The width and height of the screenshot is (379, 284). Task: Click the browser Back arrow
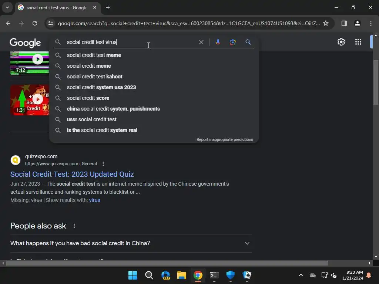[x=8, y=23]
